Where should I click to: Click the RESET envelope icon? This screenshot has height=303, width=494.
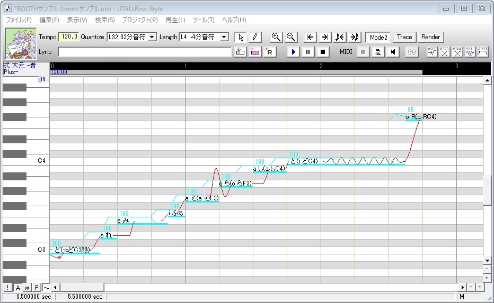(483, 52)
